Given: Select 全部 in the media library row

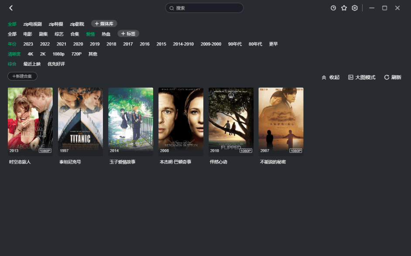Looking at the screenshot, I should pos(12,24).
